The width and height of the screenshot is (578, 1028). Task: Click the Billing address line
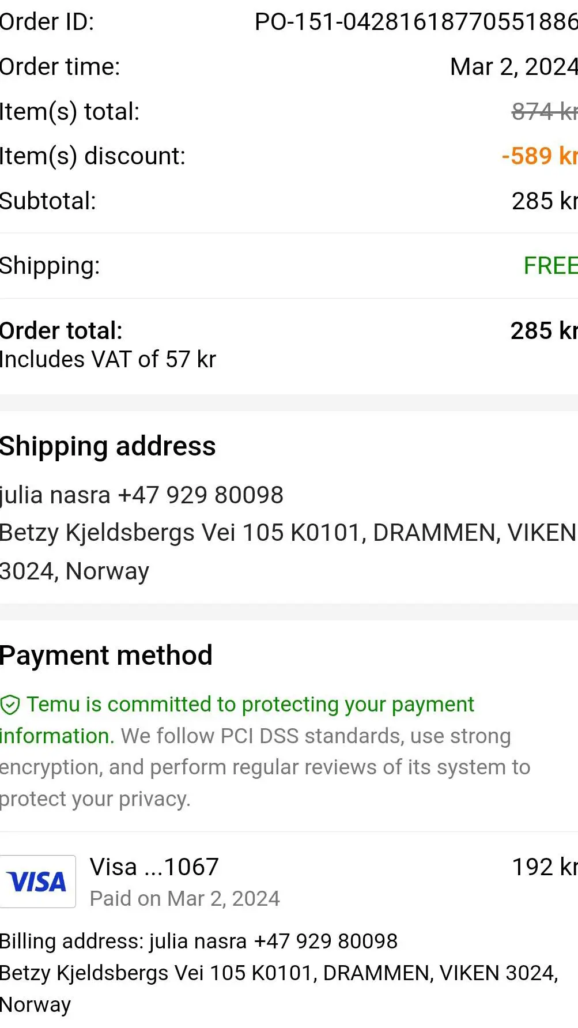pos(199,941)
